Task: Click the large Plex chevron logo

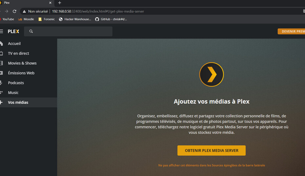Action: tap(212, 74)
